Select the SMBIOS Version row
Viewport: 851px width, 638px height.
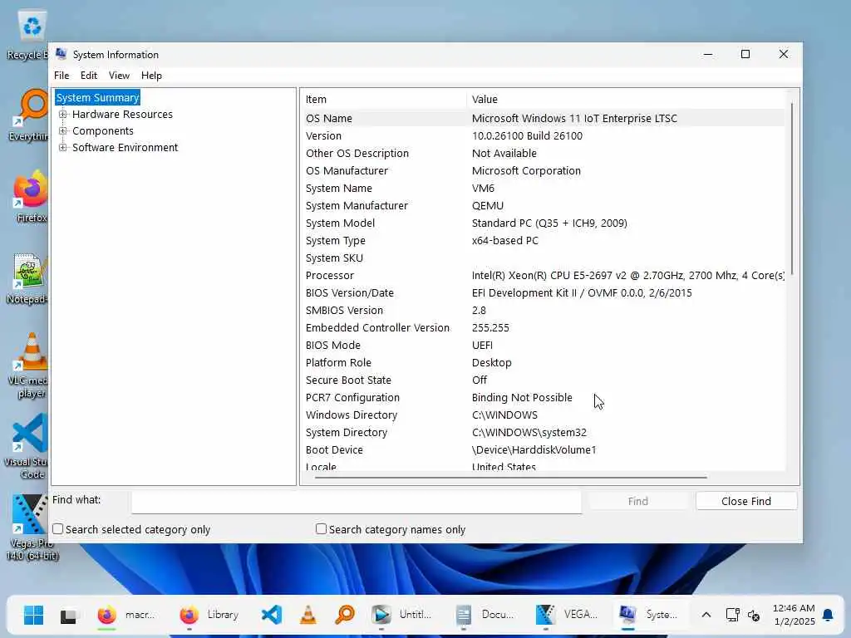point(543,311)
